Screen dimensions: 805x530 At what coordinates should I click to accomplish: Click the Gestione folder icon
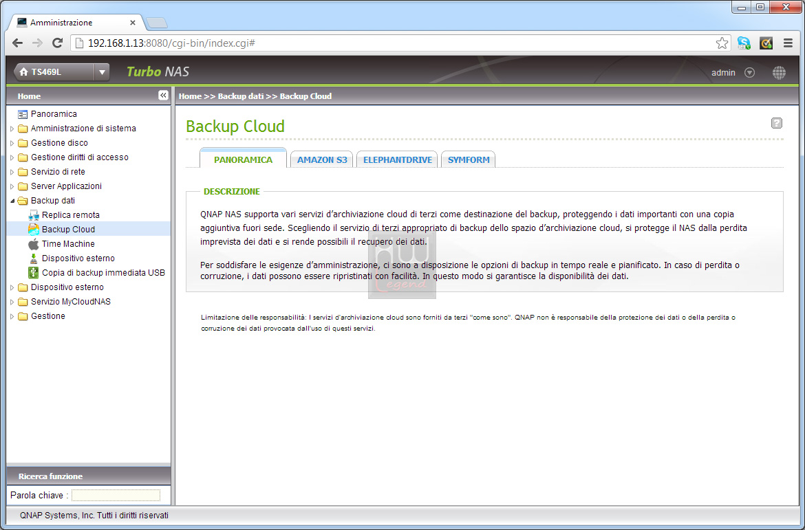23,316
